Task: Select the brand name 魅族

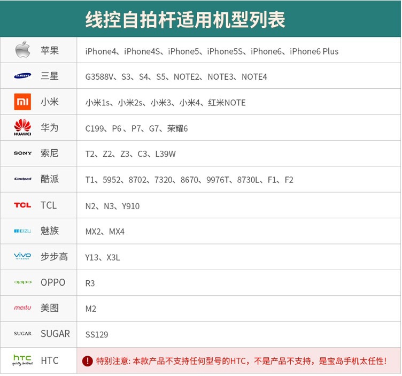Action: coord(50,231)
